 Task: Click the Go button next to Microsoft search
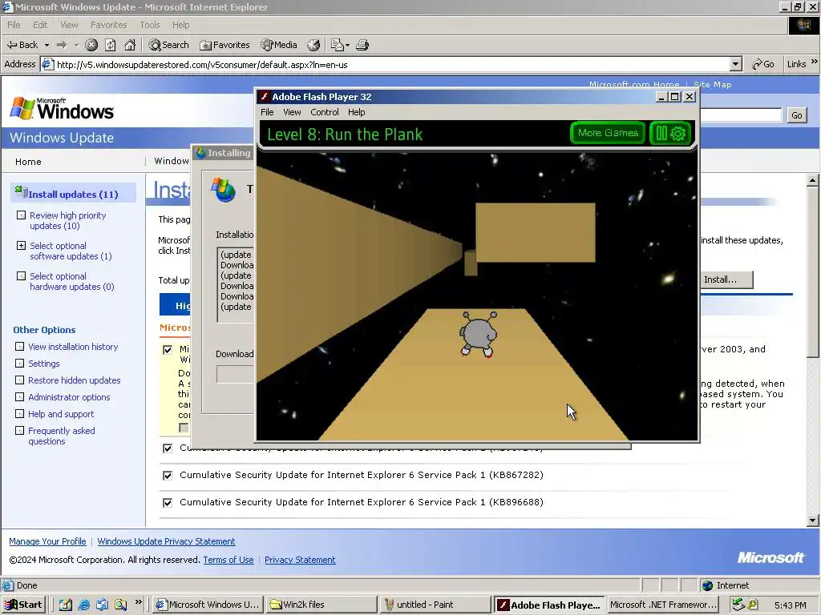point(796,115)
